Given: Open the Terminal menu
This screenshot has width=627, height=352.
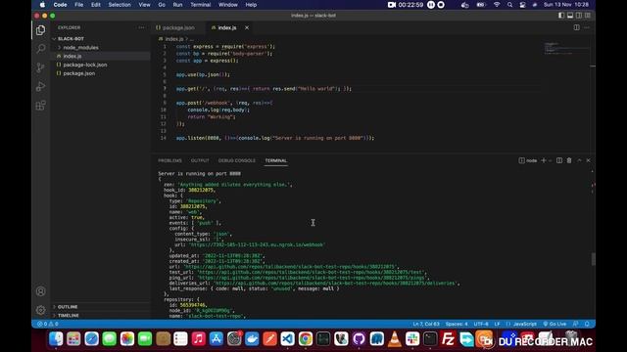Looking at the screenshot, I should tap(200, 5).
